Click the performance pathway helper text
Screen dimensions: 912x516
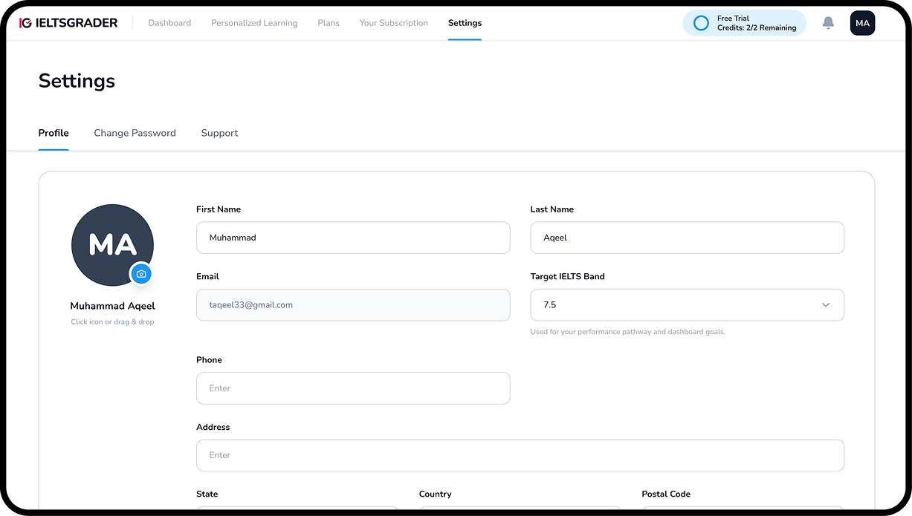tap(627, 332)
